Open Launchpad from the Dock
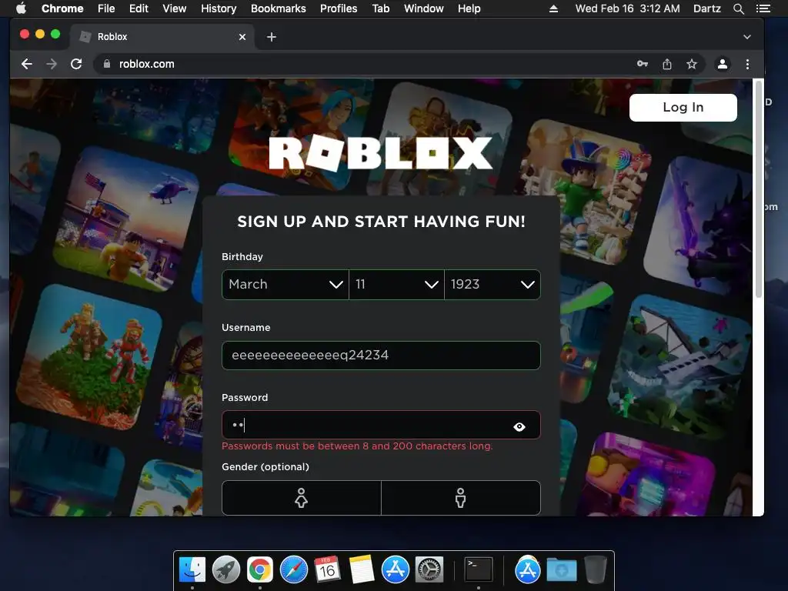The height and width of the screenshot is (591, 788). [225, 570]
